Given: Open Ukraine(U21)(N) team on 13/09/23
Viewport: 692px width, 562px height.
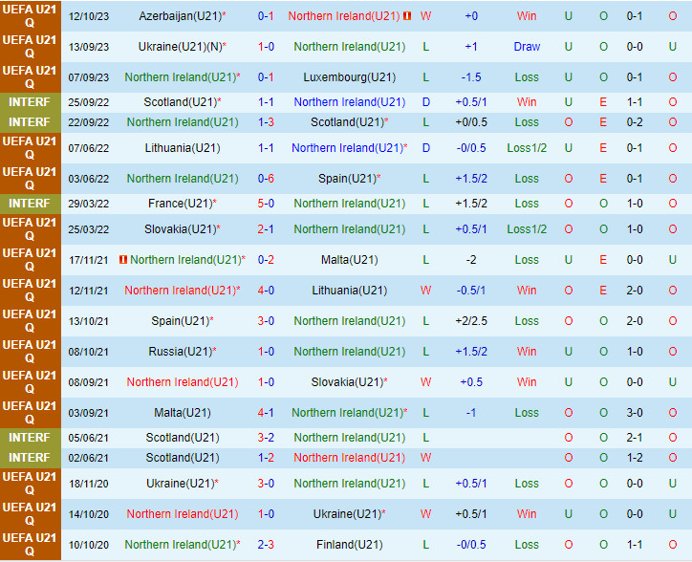Looking at the screenshot, I should (180, 46).
